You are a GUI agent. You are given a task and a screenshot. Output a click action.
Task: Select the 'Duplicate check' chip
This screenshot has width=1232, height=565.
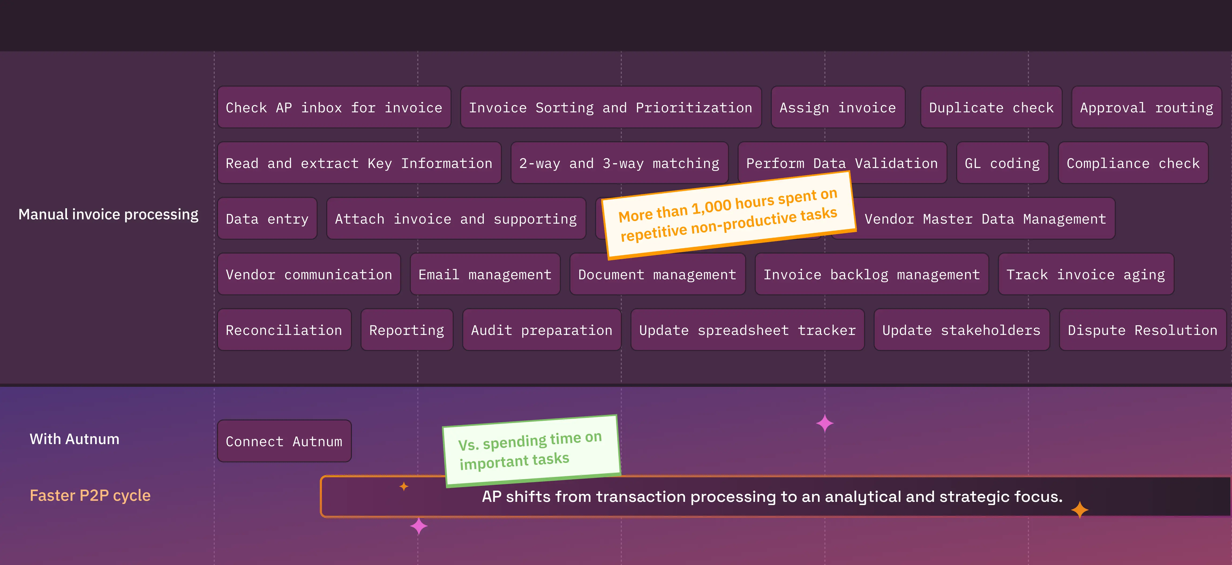coord(991,108)
